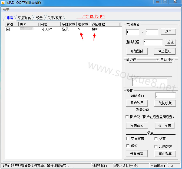Open the 关于/联系 tab
Image resolution: width=182 pixels, height=169 pixels.
coord(55,18)
